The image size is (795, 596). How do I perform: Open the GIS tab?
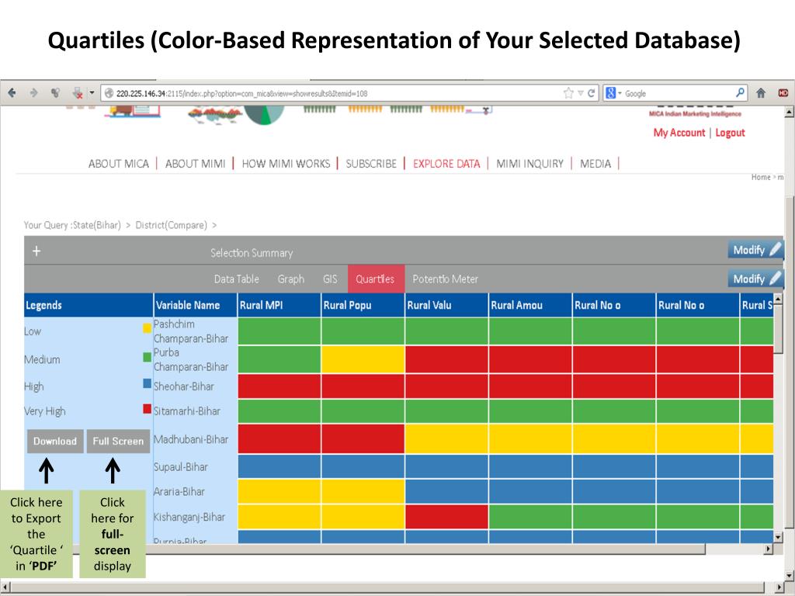[x=330, y=279]
